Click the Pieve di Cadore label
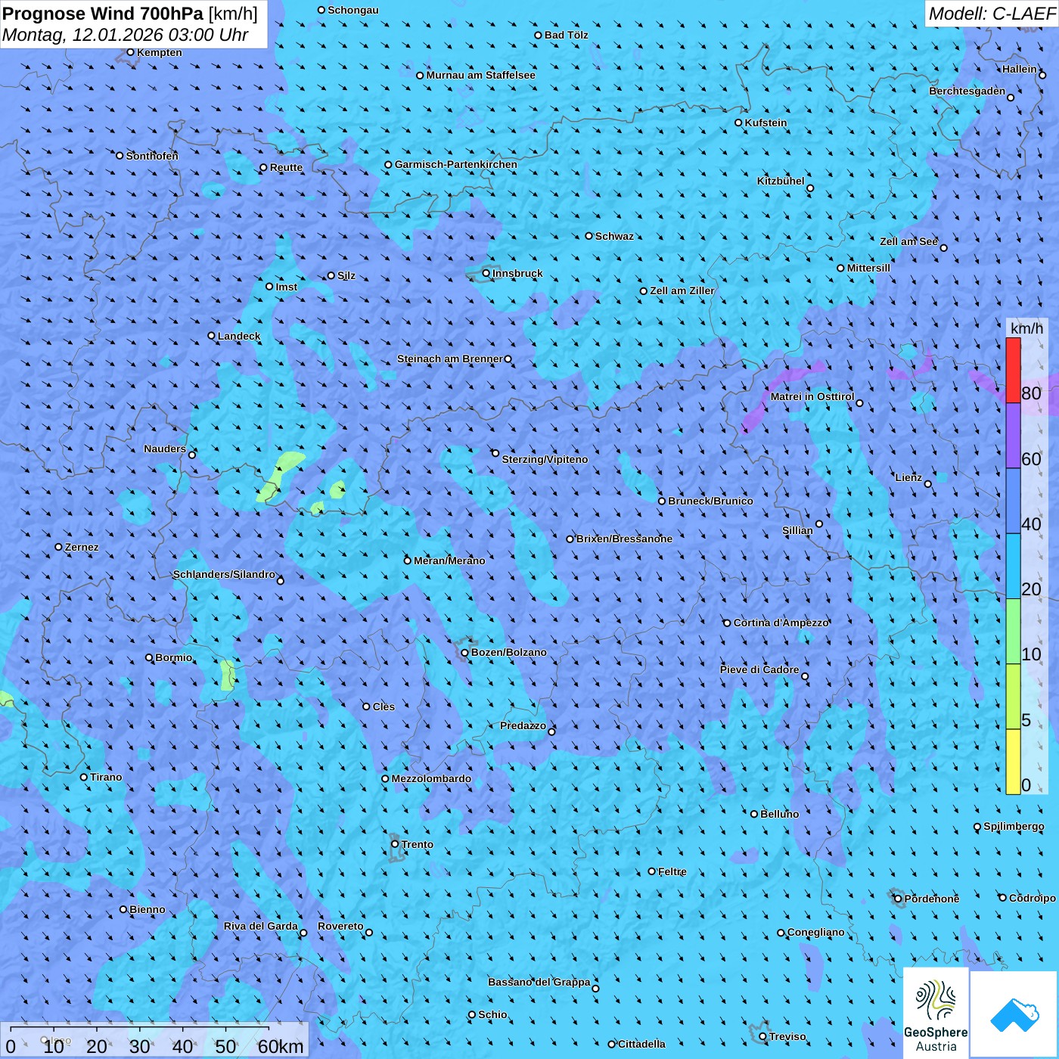This screenshot has height=1059, width=1059. coord(759,669)
